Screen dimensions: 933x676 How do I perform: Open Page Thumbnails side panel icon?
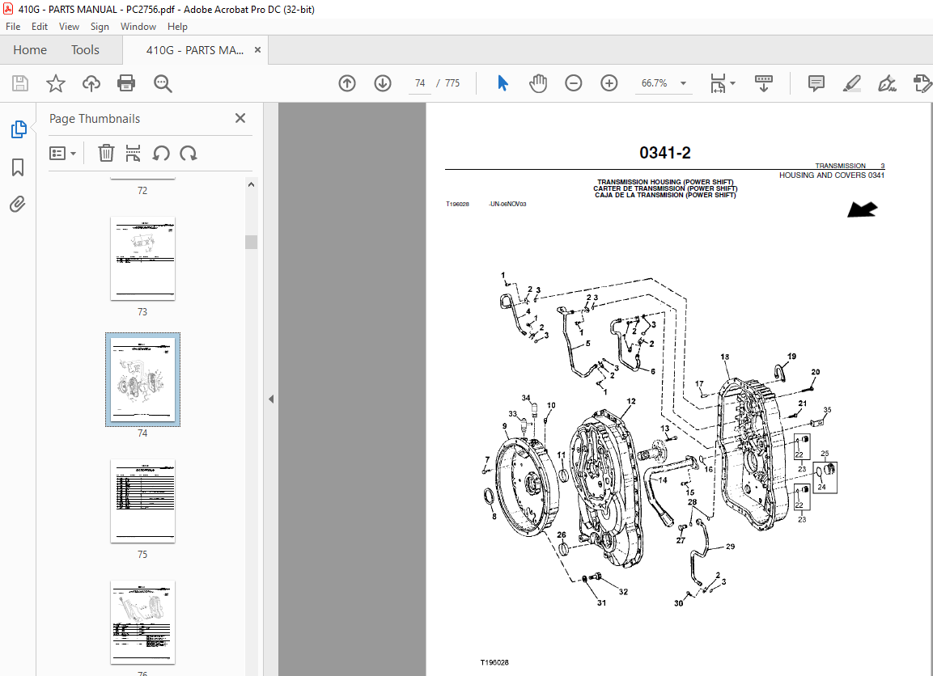(19, 129)
